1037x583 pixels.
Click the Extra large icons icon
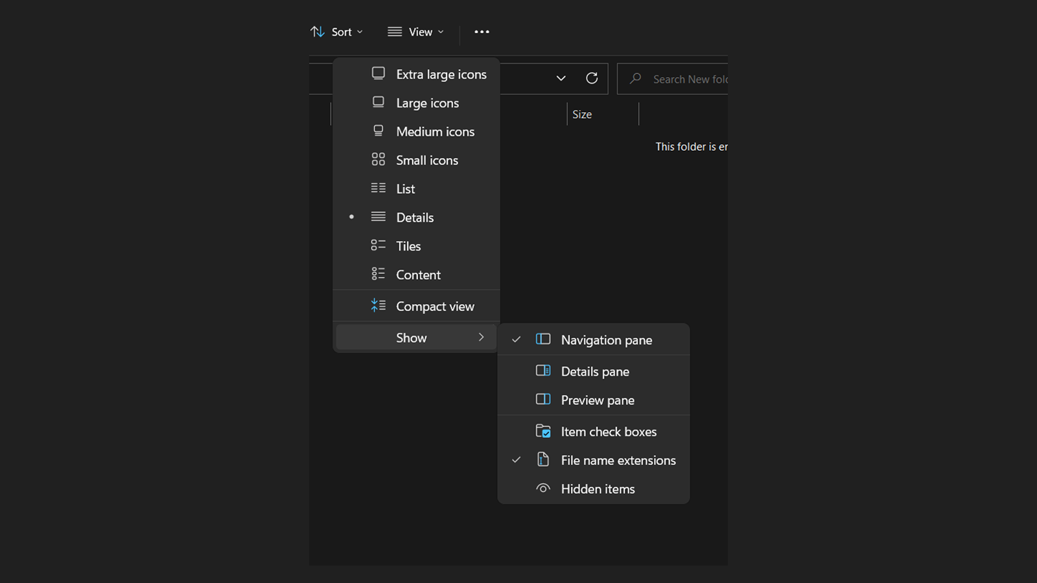coord(379,74)
